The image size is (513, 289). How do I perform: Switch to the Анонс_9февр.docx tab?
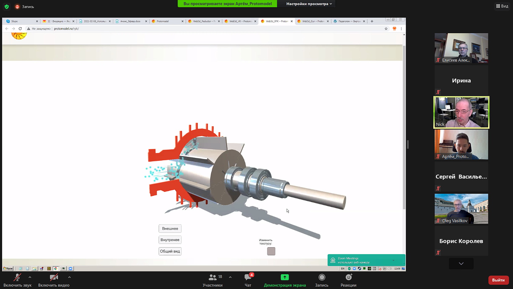[x=131, y=21]
